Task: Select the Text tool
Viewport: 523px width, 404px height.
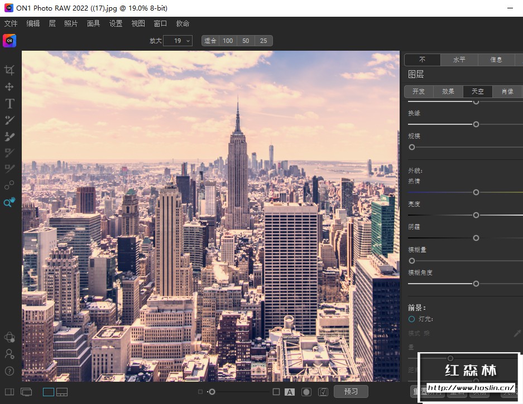Action: pos(9,104)
